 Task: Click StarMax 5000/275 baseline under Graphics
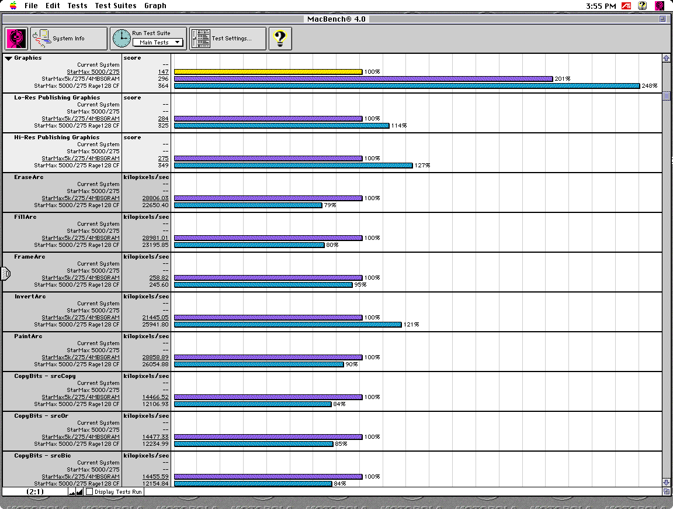pos(93,72)
